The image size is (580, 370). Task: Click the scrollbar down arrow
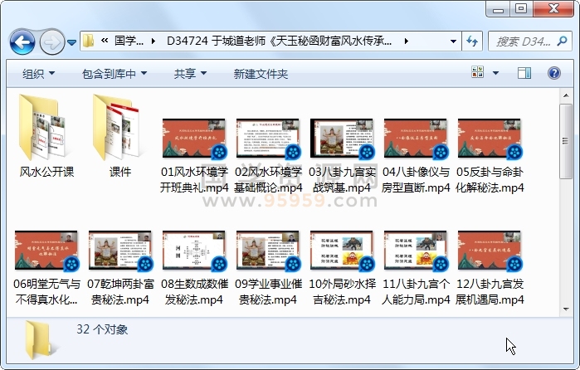pyautogui.click(x=566, y=309)
